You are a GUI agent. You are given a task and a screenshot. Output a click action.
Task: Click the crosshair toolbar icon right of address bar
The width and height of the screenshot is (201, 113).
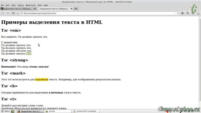click(x=182, y=13)
